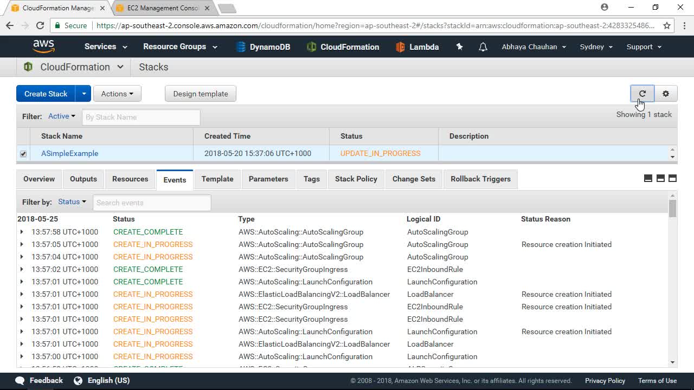Viewport: 694px width, 390px height.
Task: Switch to the EC2 Management Console browser tab
Action: pyautogui.click(x=163, y=8)
